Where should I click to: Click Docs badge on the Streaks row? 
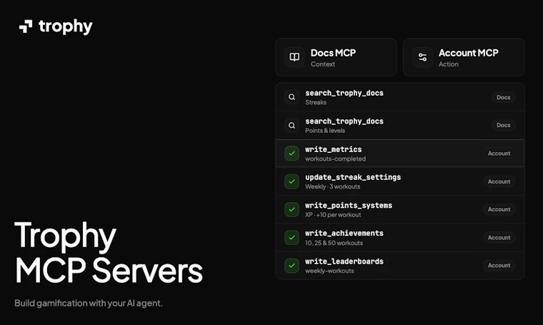pyautogui.click(x=503, y=97)
